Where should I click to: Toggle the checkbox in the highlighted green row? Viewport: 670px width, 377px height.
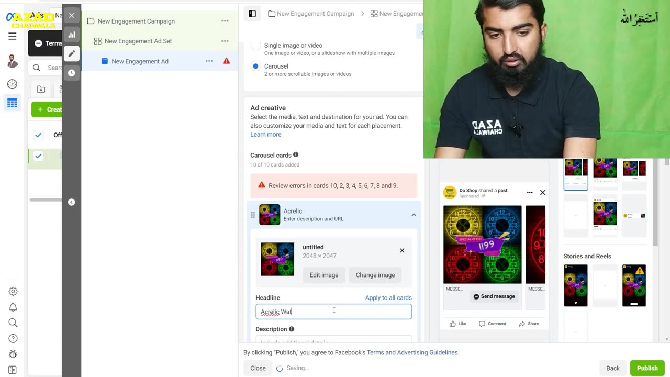38,156
